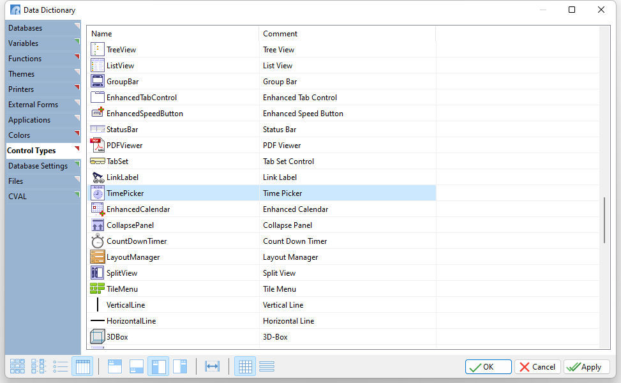Click the auto-fit column width icon

coord(213,366)
